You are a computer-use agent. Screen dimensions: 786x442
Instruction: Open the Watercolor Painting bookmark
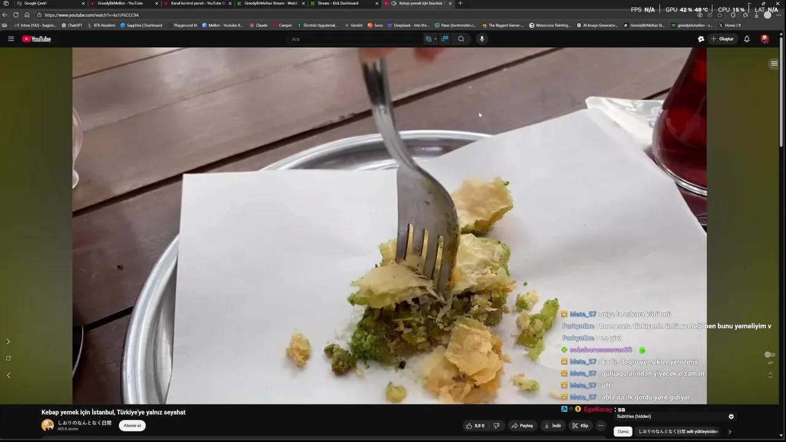point(550,25)
